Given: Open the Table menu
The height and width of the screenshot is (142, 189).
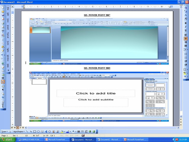Looking at the screenshot, I should point(8,50).
